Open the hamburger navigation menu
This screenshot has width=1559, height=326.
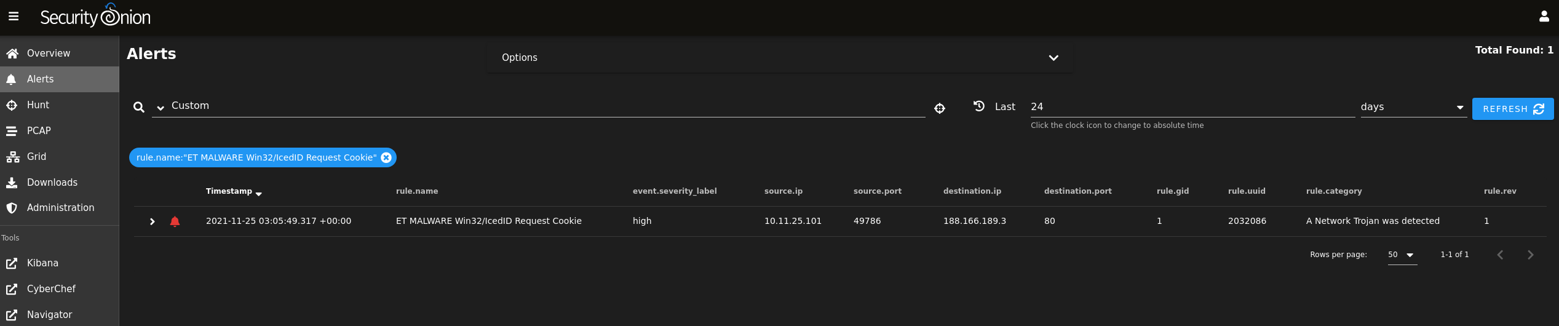(x=14, y=17)
